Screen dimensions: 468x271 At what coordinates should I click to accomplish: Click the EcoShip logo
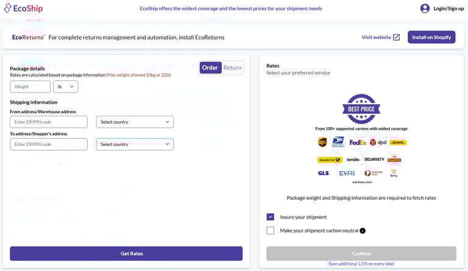(23, 9)
